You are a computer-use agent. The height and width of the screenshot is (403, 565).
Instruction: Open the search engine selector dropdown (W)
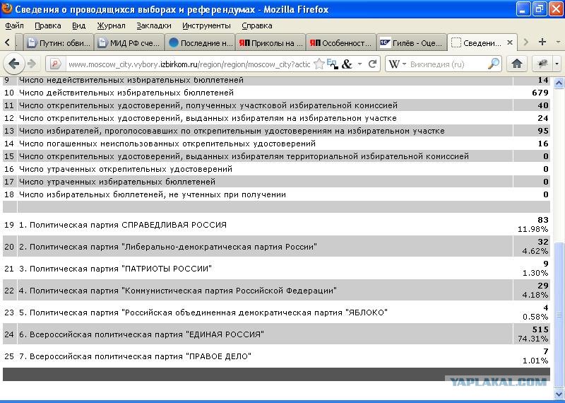pos(397,64)
